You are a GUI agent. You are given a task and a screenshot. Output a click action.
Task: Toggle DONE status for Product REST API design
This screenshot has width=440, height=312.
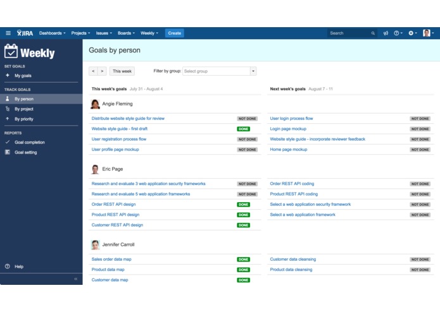tap(243, 215)
